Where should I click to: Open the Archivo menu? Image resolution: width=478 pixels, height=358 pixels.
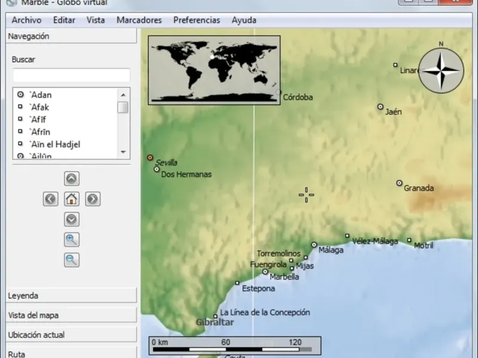26,20
